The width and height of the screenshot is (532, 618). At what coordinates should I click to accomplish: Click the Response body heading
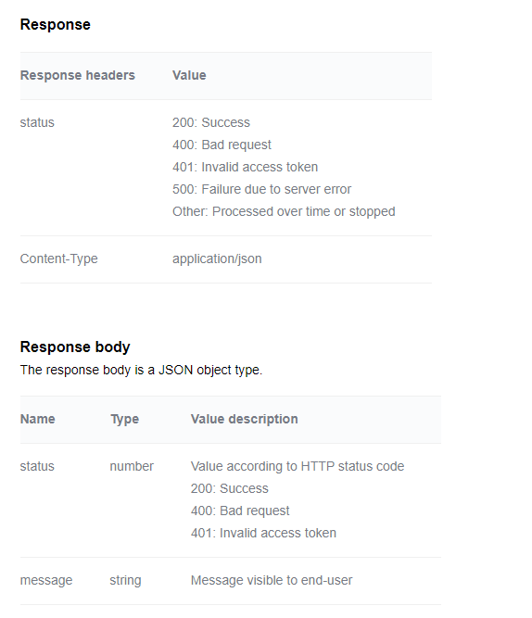(x=75, y=347)
